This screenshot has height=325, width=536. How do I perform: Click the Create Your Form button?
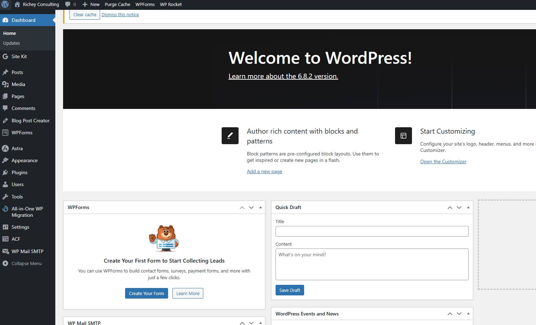click(147, 293)
